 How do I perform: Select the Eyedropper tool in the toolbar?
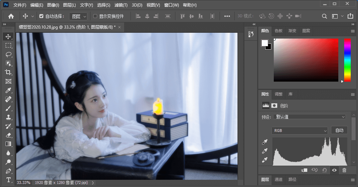(x=8, y=90)
